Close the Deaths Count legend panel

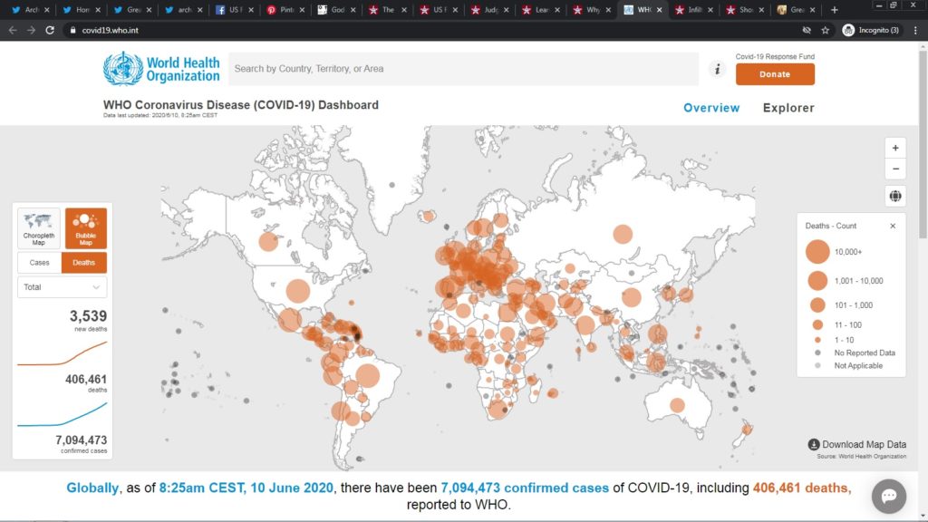pyautogui.click(x=893, y=226)
